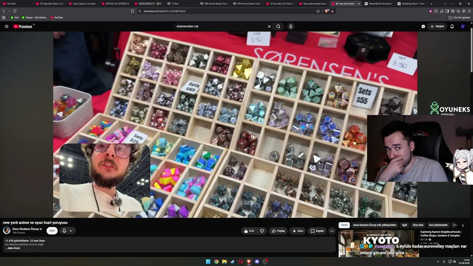Open the Kyoto recommended video thumbnail
This screenshot has height=266, width=473.
point(379,243)
